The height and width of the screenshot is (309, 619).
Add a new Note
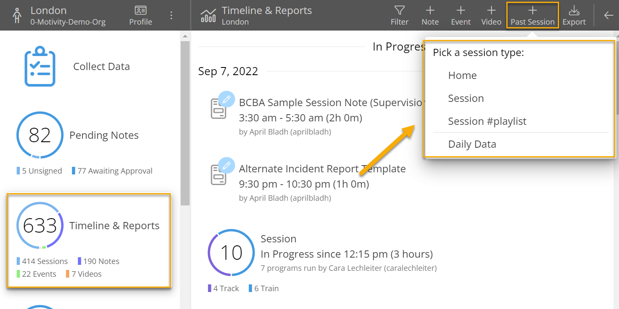[430, 15]
